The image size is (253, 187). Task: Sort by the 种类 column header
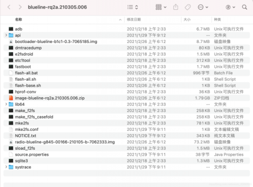click(217, 20)
